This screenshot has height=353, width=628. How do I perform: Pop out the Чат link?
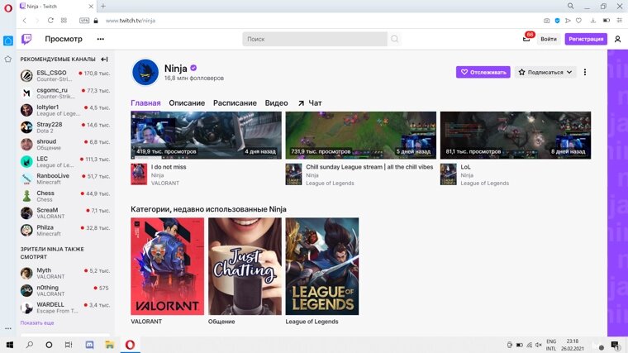coord(310,103)
